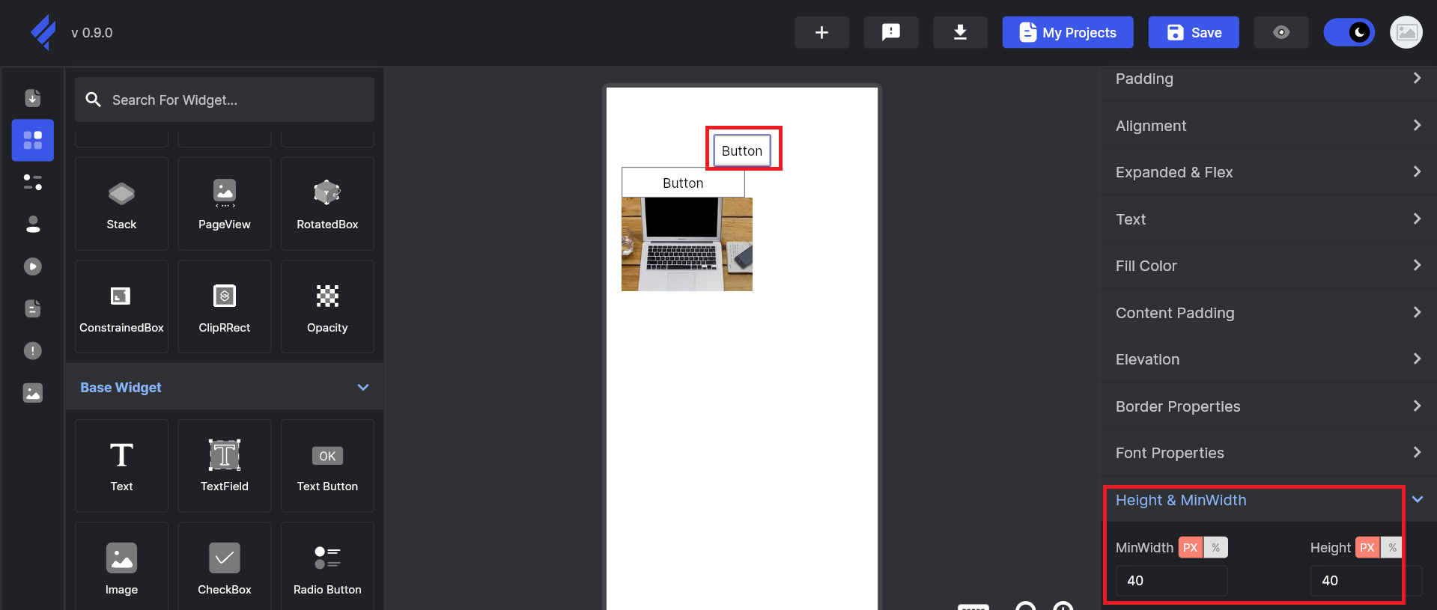Viewport: 1437px width, 610px height.
Task: Click the plus add button in top bar
Action: pos(821,32)
